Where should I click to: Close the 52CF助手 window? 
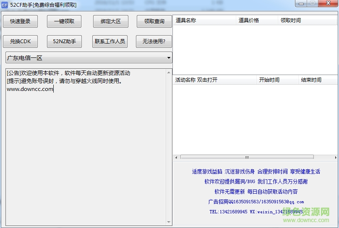[328, 3]
